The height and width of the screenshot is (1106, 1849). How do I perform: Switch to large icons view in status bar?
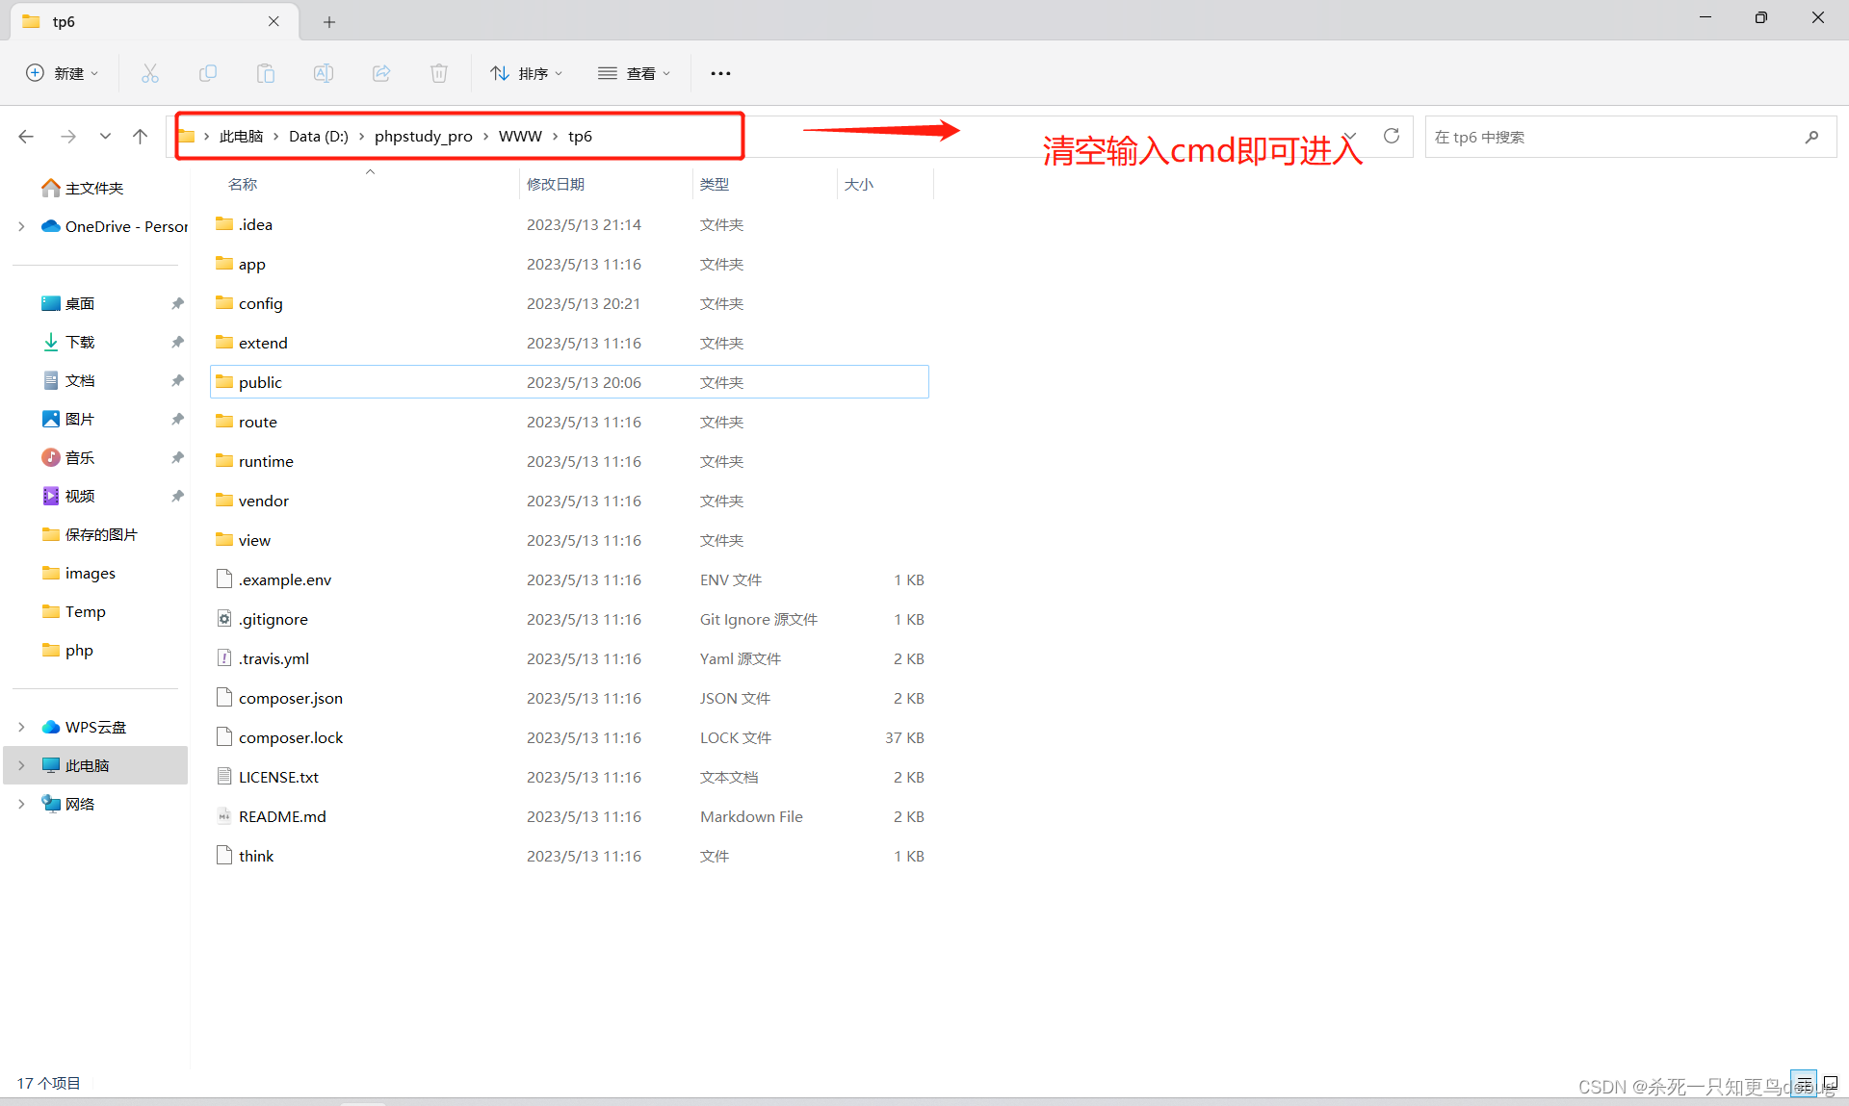coord(1830,1083)
